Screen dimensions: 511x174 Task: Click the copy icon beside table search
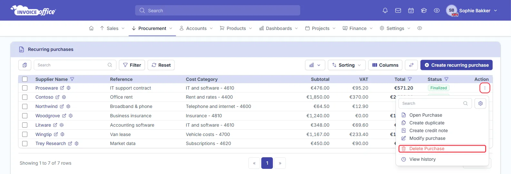[x=25, y=65]
